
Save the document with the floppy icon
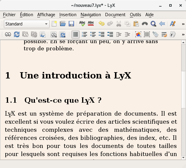tap(71, 24)
